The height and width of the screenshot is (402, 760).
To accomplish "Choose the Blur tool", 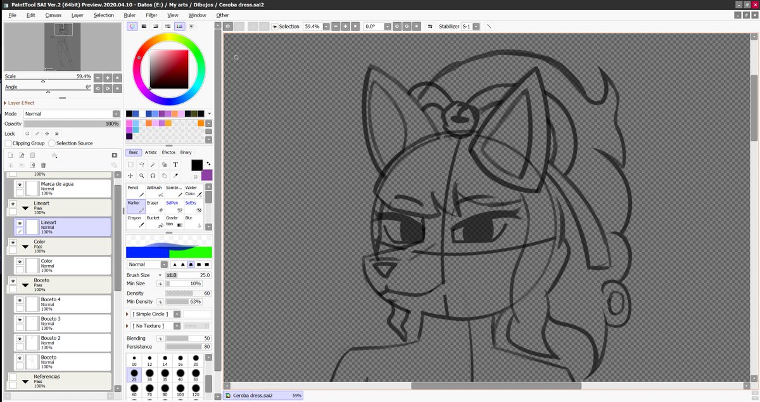I will (193, 221).
